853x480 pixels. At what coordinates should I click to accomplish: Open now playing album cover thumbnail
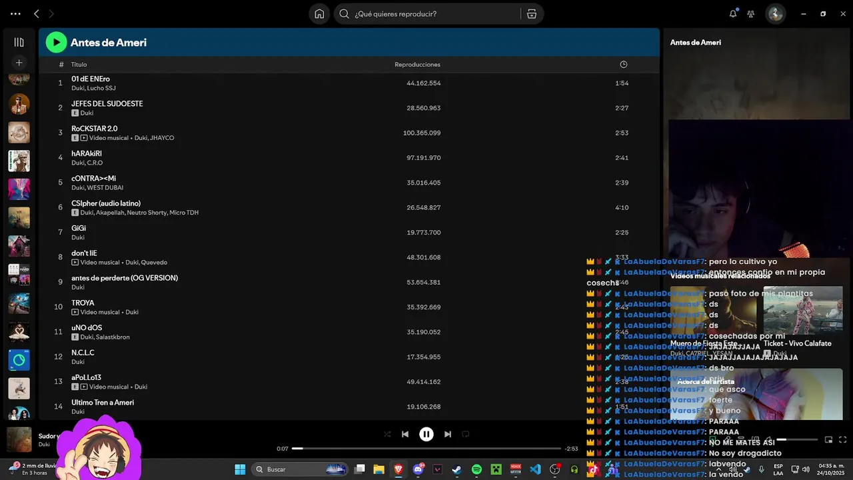click(x=19, y=439)
